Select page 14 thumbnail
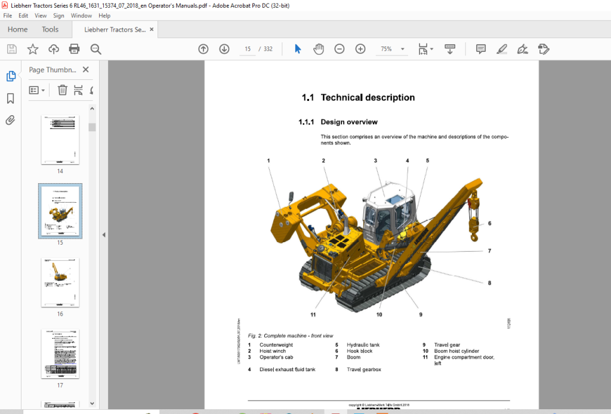 click(x=60, y=140)
